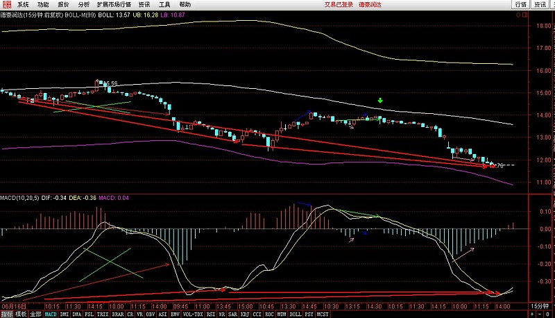
Task: Click the 0 reset button at bottom right
Action: click(x=548, y=314)
